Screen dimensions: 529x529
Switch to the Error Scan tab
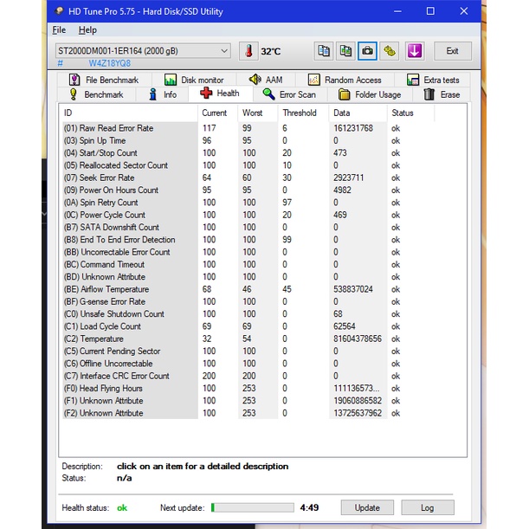coord(289,94)
